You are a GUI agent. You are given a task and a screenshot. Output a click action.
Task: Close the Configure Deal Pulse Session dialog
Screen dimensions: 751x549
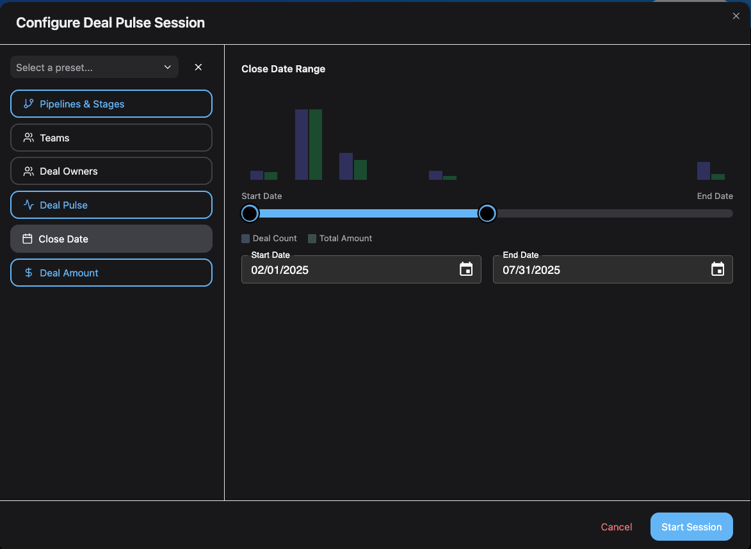click(736, 16)
